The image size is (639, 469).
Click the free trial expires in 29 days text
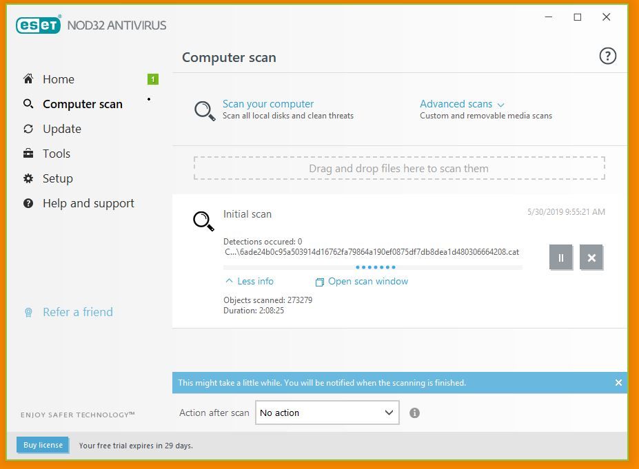pyautogui.click(x=136, y=446)
